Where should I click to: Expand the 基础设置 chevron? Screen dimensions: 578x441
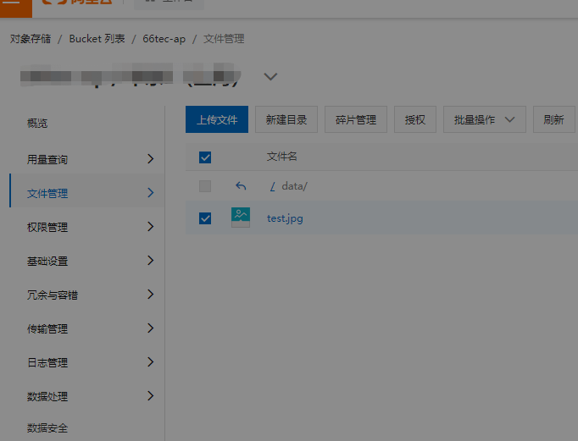[150, 260]
